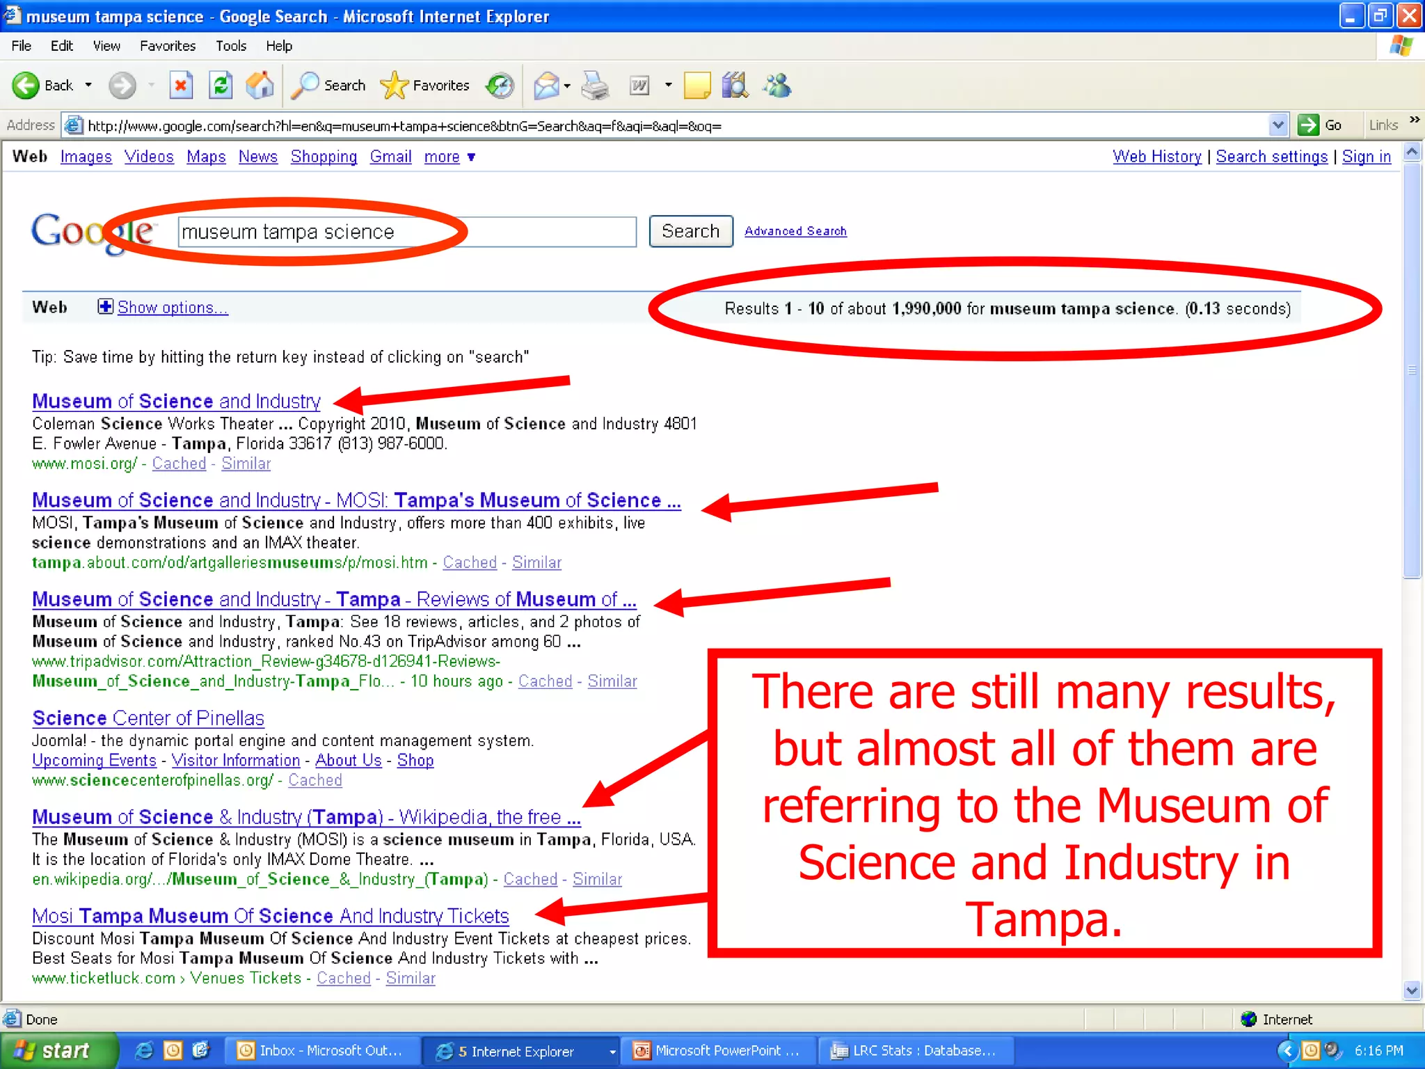1425x1069 pixels.
Task: Launch Outlook from Quick Launch
Action: (173, 1050)
